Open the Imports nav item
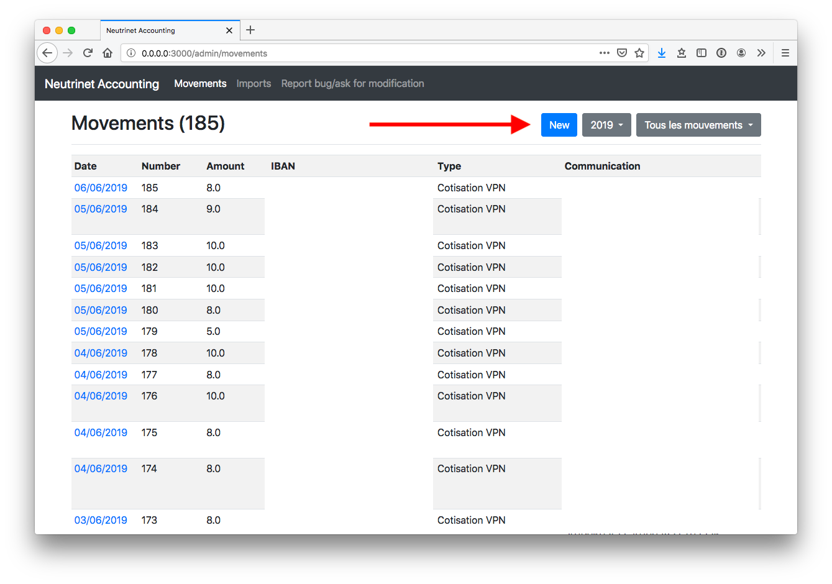The height and width of the screenshot is (584, 832). click(x=254, y=83)
